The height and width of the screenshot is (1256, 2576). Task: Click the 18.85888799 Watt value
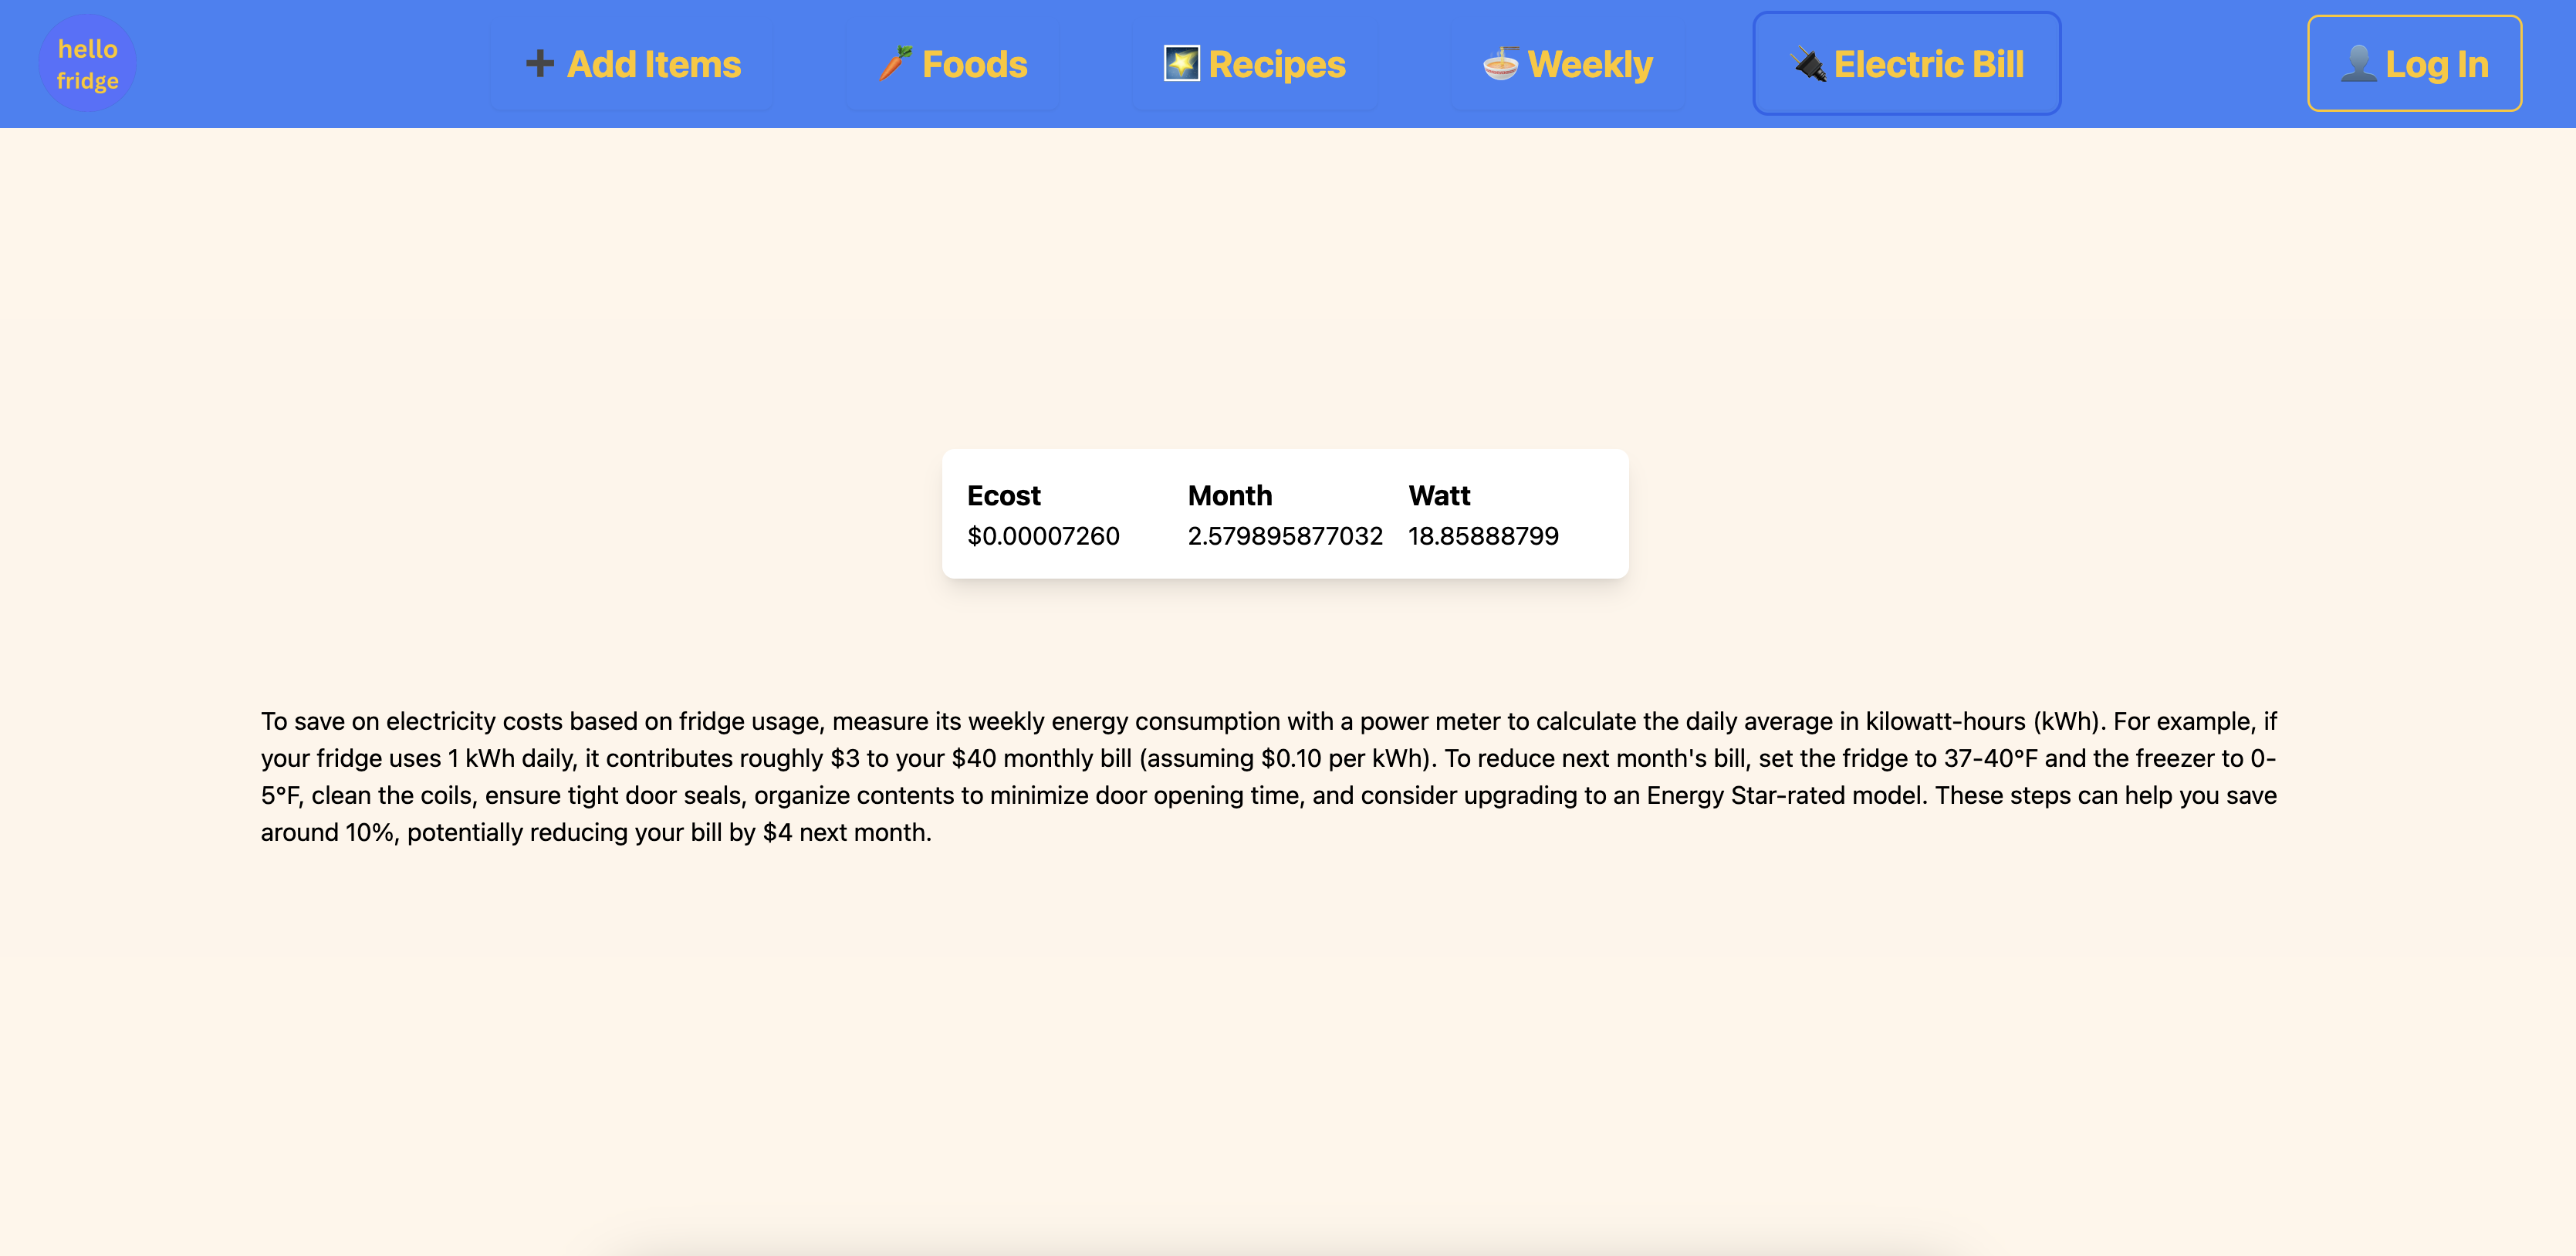point(1483,536)
